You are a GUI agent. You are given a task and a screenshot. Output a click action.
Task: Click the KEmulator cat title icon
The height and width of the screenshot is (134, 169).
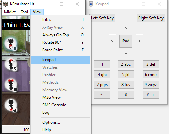[x=5, y=4]
